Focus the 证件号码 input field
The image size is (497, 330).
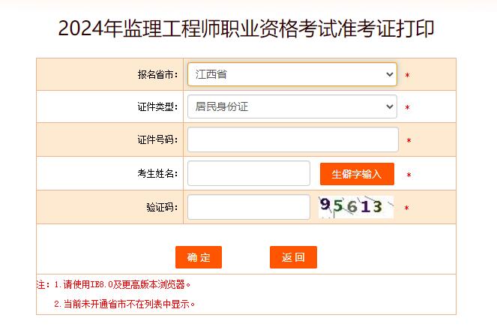tap(293, 139)
